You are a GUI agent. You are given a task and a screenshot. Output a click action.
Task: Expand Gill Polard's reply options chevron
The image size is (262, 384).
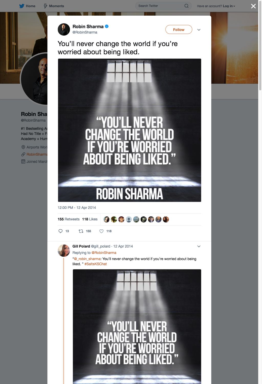tap(199, 246)
